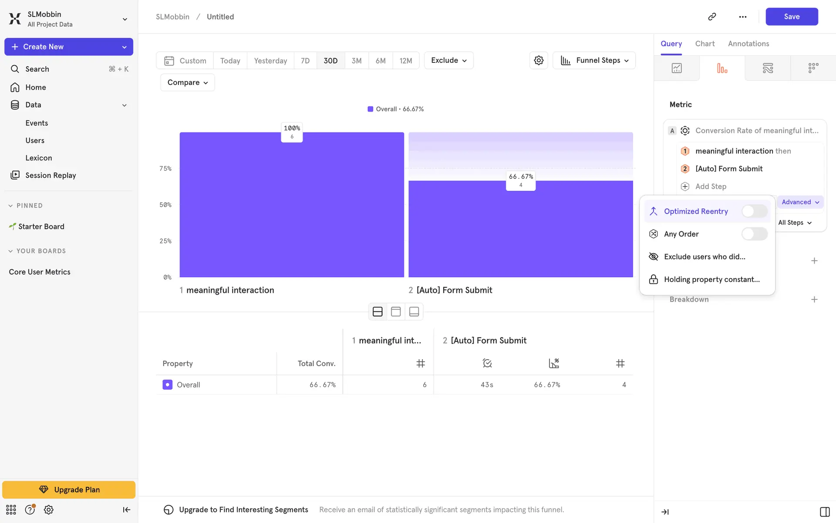Enable the Any Order toggle
The image size is (836, 523).
[x=755, y=234]
